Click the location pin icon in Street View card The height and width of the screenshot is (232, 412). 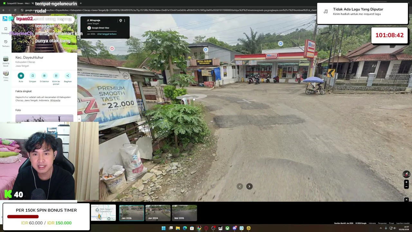120,21
